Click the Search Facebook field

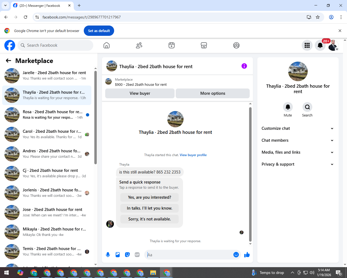coord(55,45)
